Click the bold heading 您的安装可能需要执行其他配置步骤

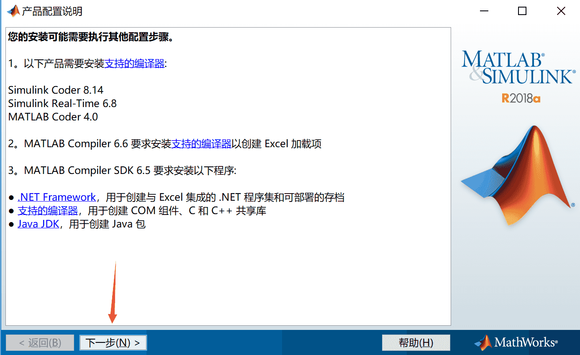click(91, 37)
